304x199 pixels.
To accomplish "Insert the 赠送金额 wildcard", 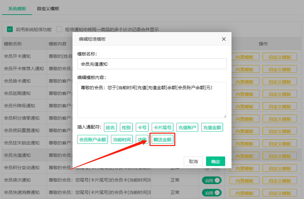I will pos(162,140).
